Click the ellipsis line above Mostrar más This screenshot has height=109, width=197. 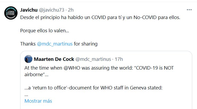pos(26,94)
